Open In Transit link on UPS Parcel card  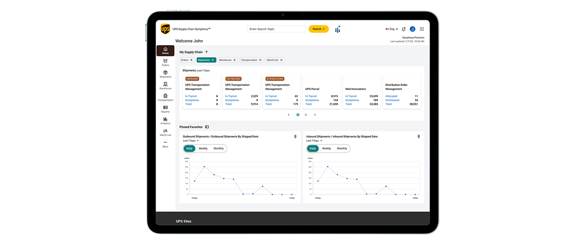311,96
